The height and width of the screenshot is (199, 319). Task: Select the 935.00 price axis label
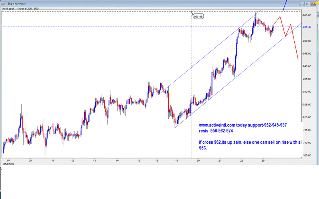click(307, 79)
